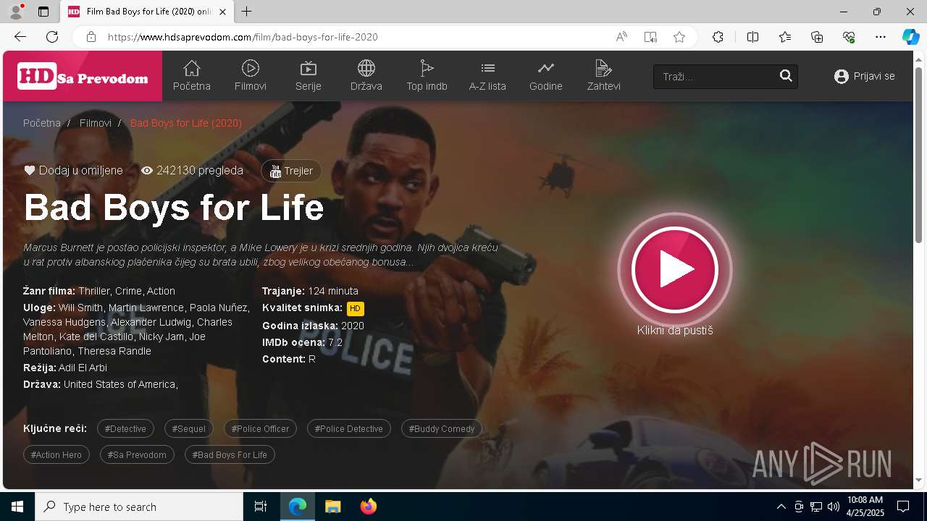This screenshot has height=521, width=927.
Task: Open Task View on taskbar
Action: tap(261, 507)
